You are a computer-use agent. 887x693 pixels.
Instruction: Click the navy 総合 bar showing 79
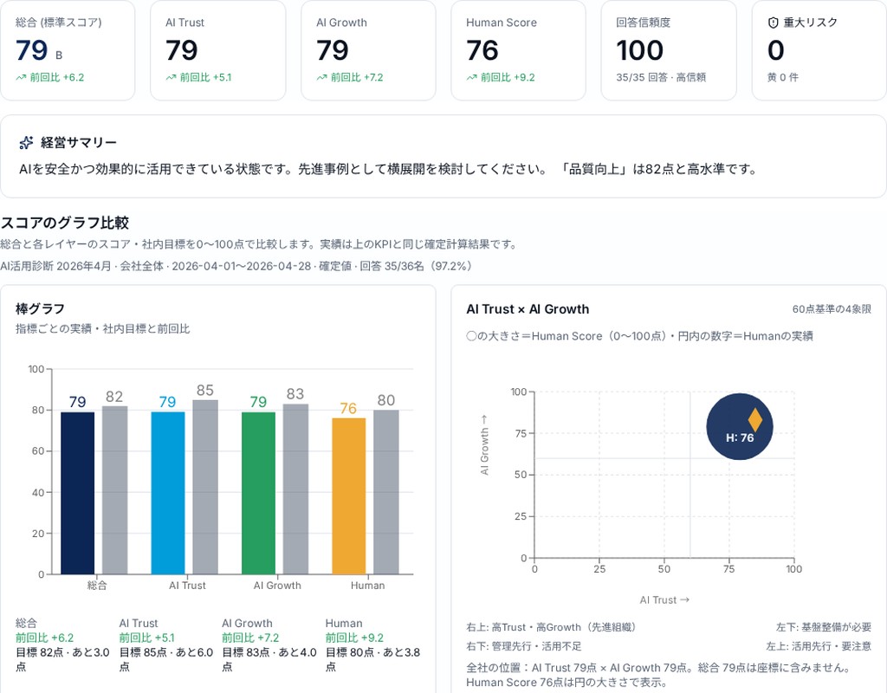pos(77,493)
